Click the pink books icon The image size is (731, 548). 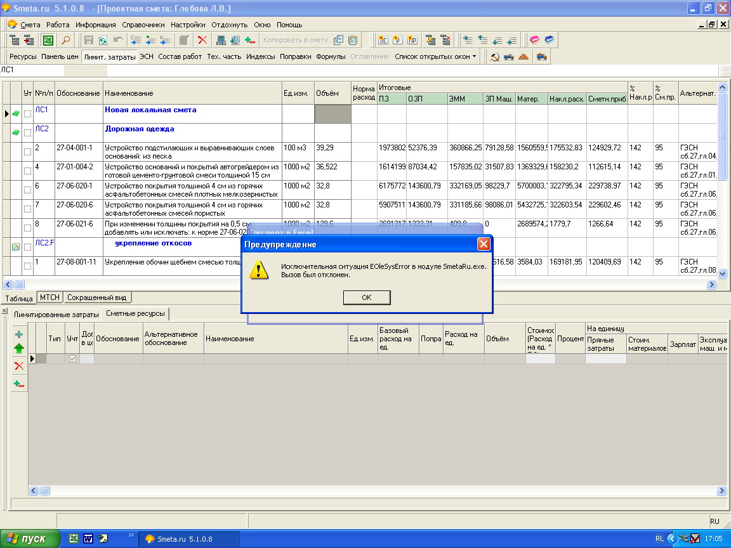(535, 40)
